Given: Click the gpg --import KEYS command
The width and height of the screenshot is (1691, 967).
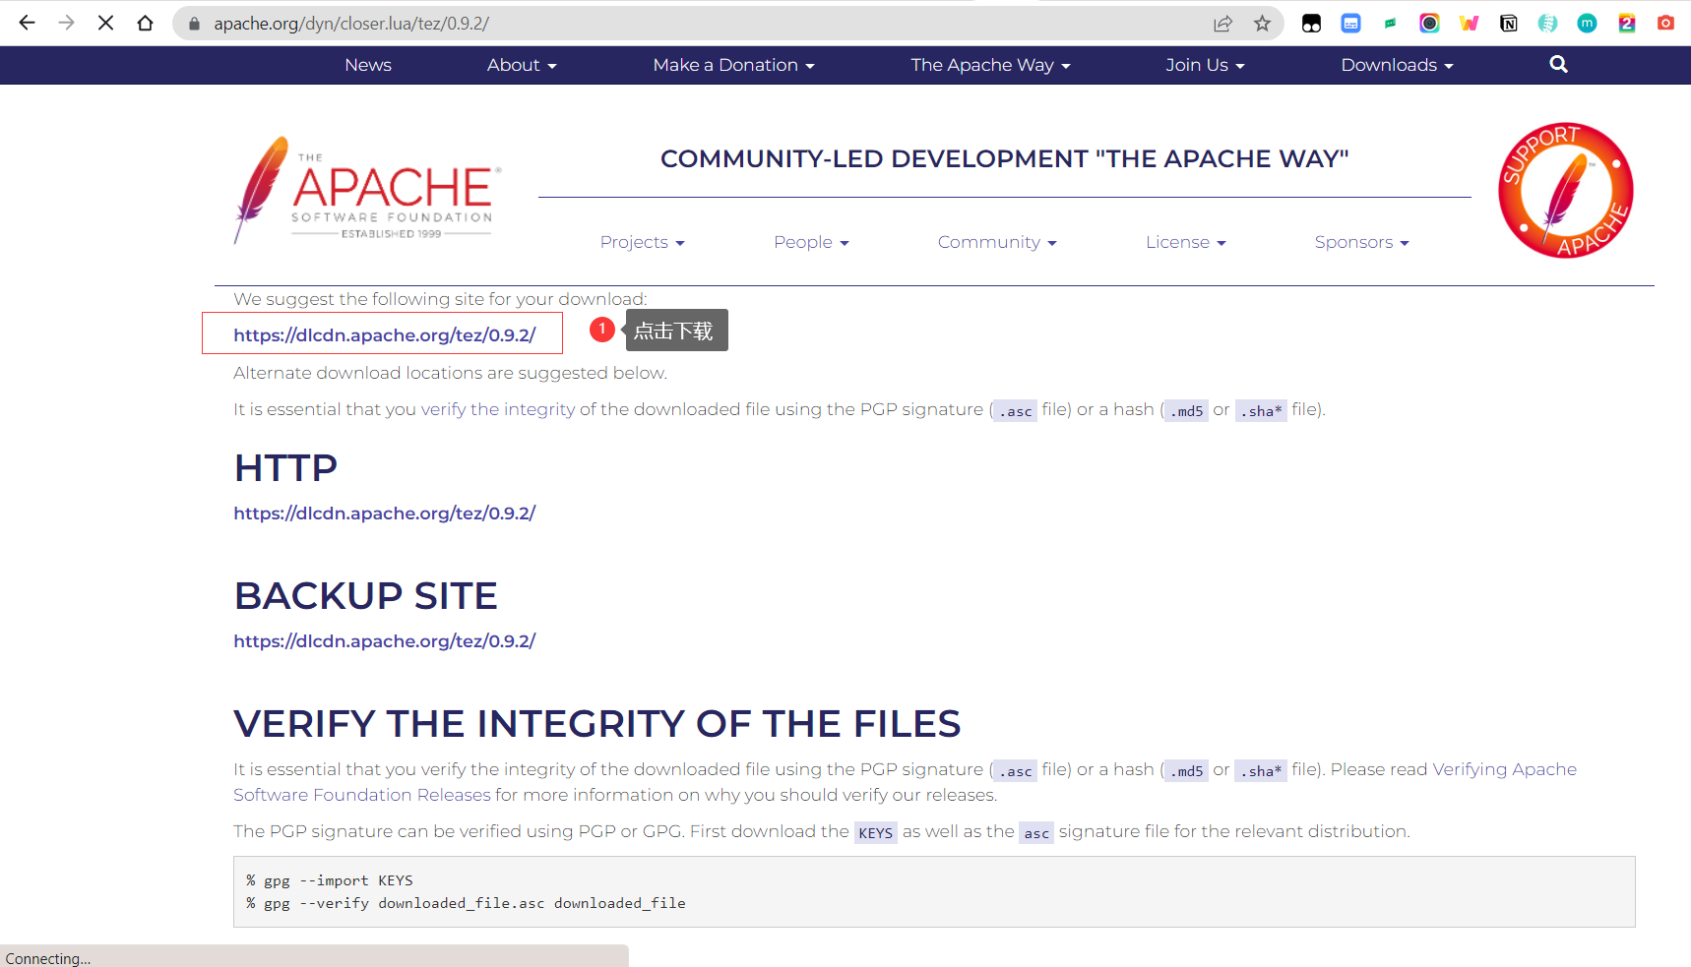Looking at the screenshot, I should click(x=330, y=880).
